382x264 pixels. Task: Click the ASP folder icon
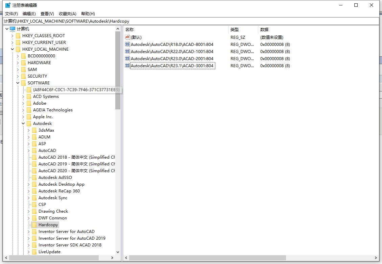[x=34, y=144]
